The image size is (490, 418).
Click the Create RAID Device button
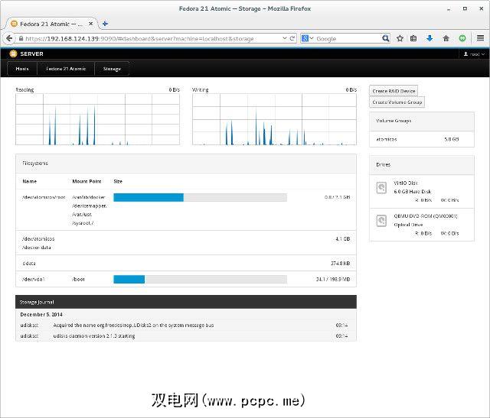(x=394, y=91)
